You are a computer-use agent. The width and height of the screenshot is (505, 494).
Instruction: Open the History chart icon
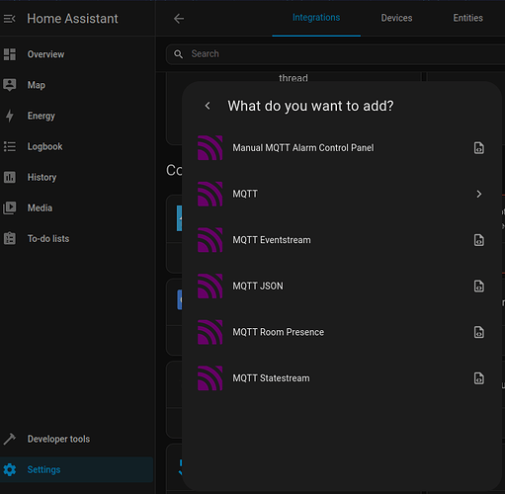pyautogui.click(x=10, y=177)
